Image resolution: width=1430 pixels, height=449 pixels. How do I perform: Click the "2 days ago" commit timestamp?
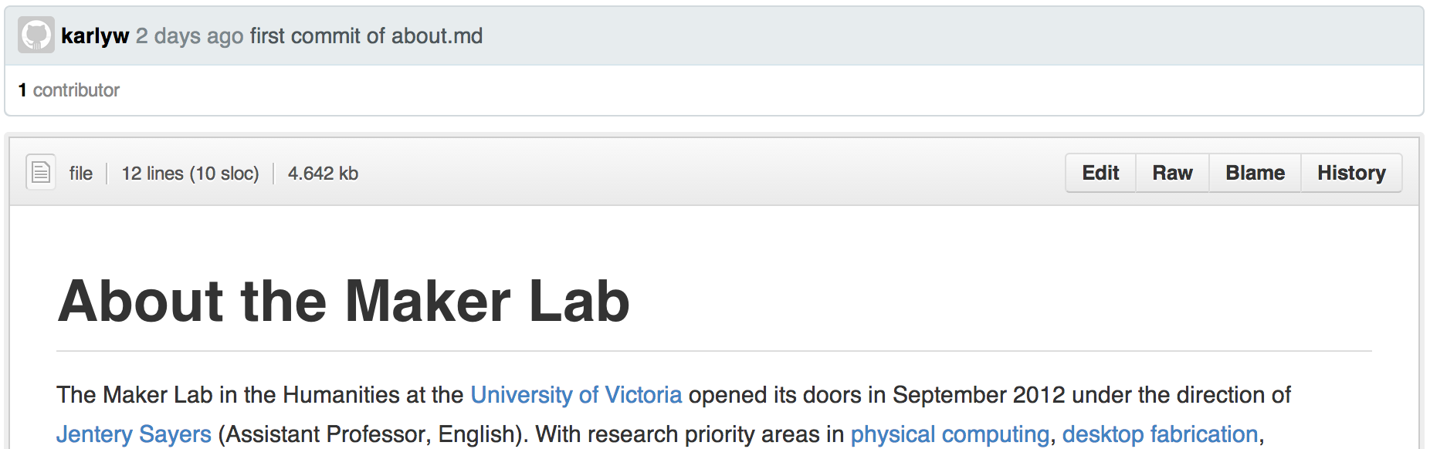tap(189, 36)
